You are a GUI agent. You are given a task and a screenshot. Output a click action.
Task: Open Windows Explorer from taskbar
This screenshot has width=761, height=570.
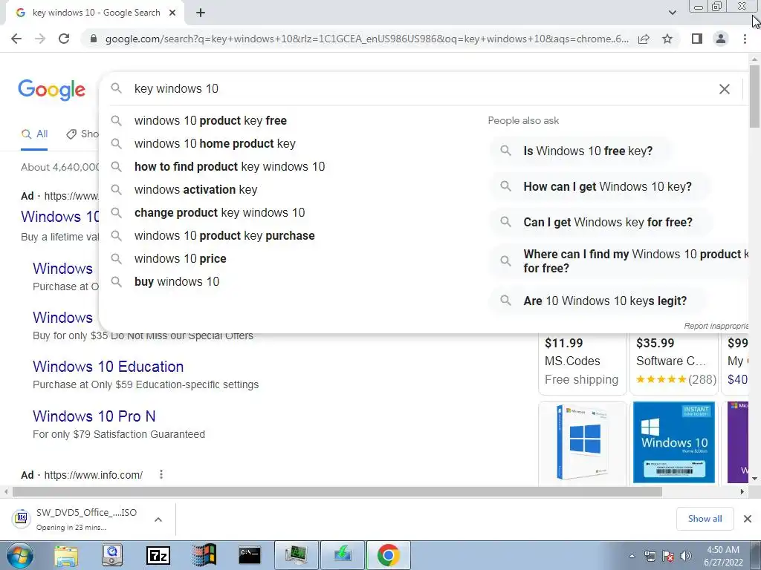coord(66,555)
